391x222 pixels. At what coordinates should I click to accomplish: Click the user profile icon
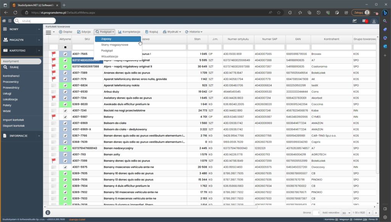click(374, 21)
